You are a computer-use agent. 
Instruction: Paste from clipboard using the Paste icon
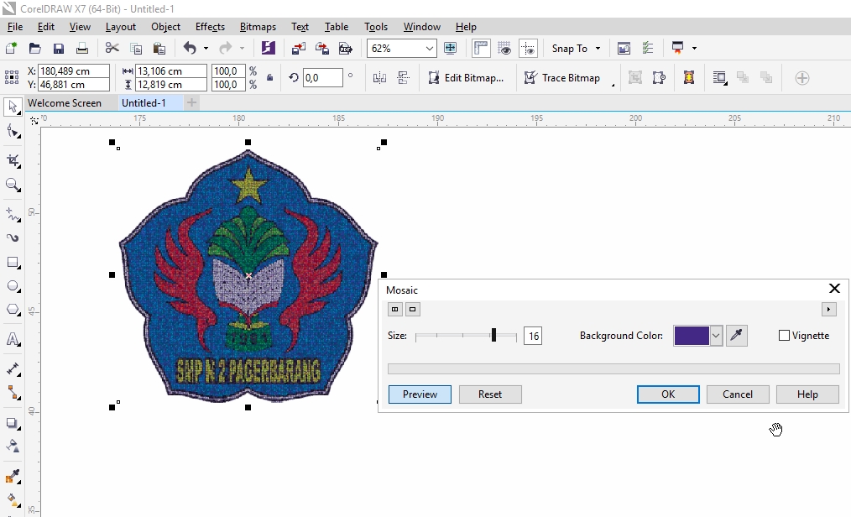[159, 49]
